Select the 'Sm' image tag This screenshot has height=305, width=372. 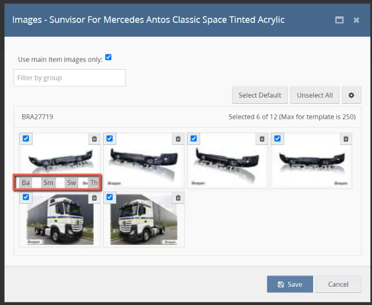pyautogui.click(x=48, y=182)
